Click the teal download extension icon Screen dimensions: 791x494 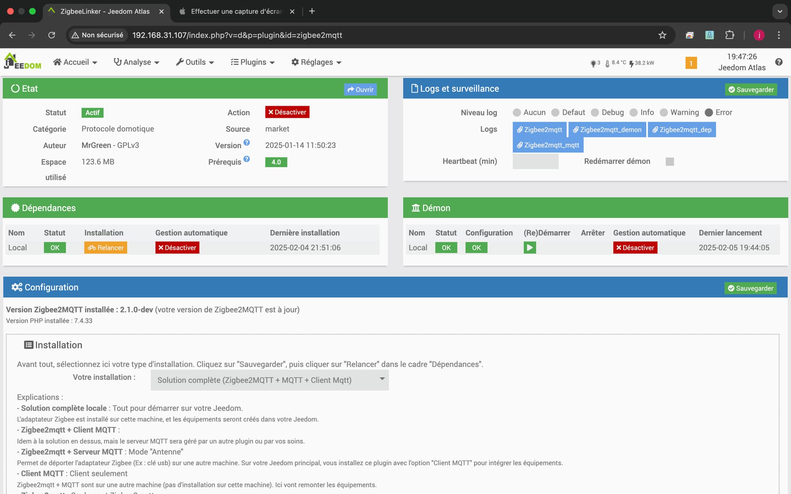coord(709,35)
